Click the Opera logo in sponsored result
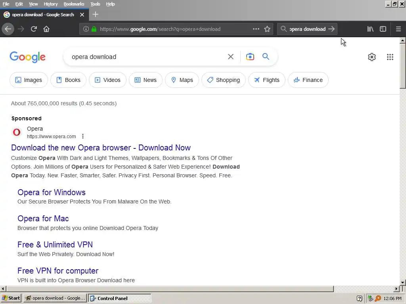Image resolution: width=406 pixels, height=304 pixels. coord(17,132)
